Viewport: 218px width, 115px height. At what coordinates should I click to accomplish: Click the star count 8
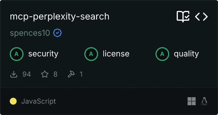click(55, 74)
